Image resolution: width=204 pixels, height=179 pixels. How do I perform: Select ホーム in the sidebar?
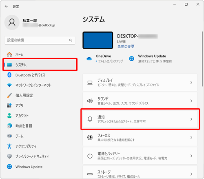40,54
